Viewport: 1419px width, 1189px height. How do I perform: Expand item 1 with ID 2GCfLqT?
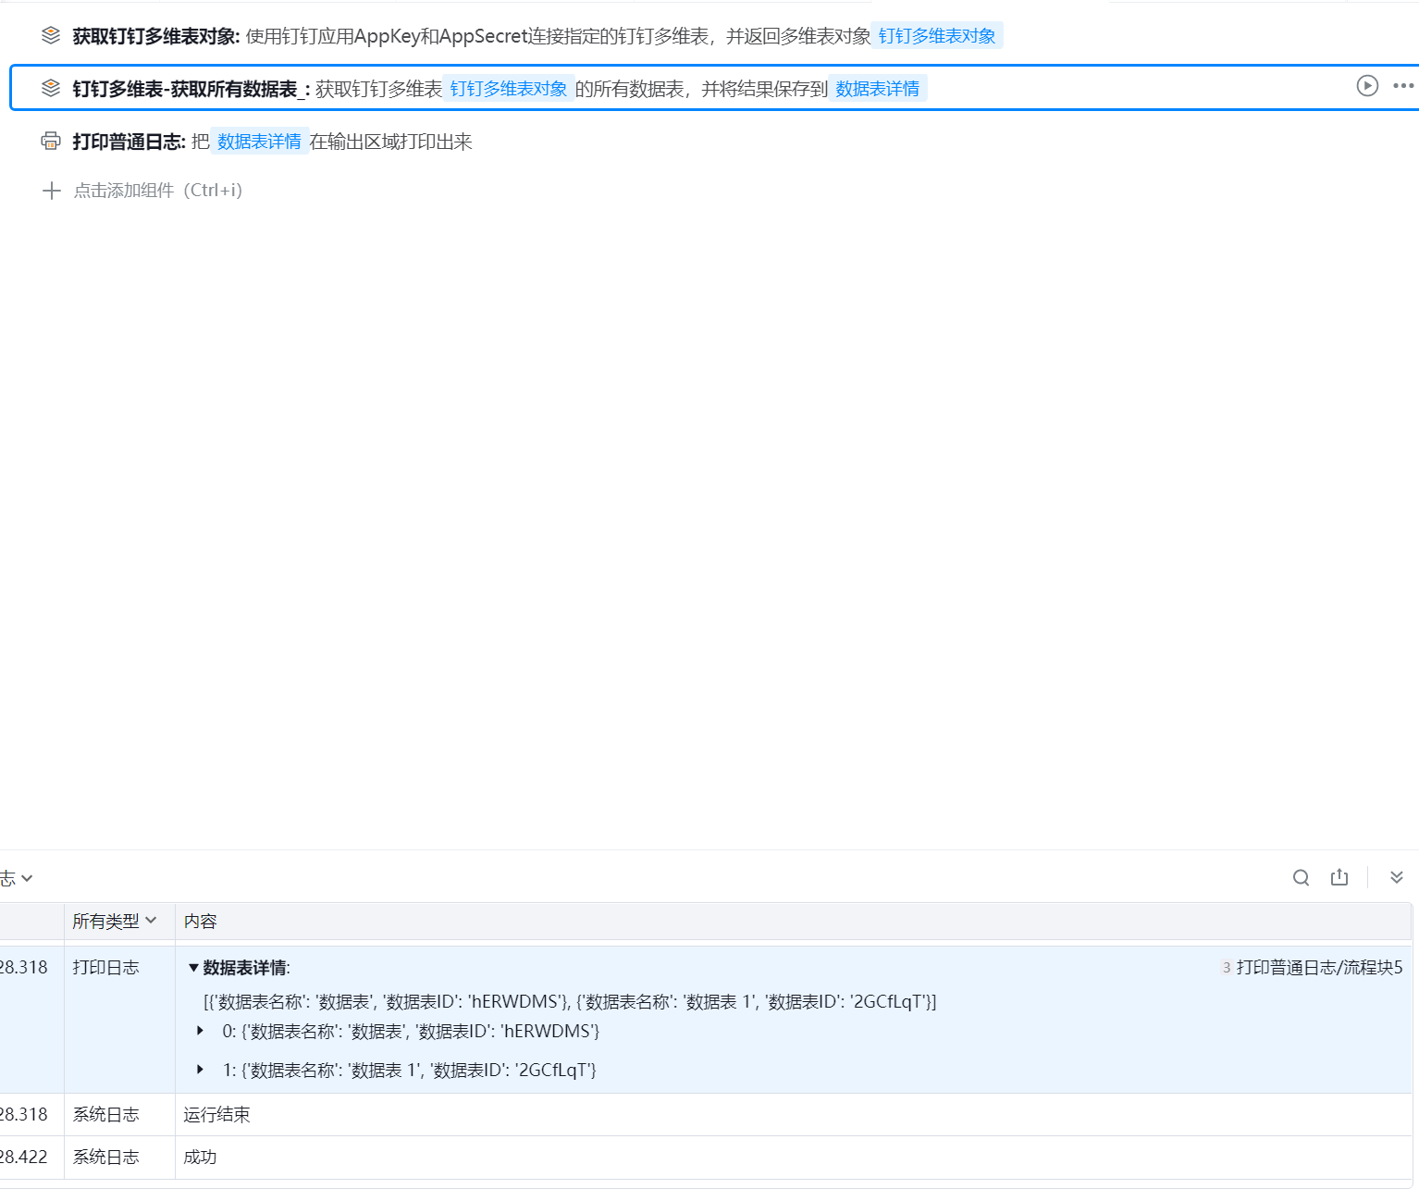pos(200,1070)
